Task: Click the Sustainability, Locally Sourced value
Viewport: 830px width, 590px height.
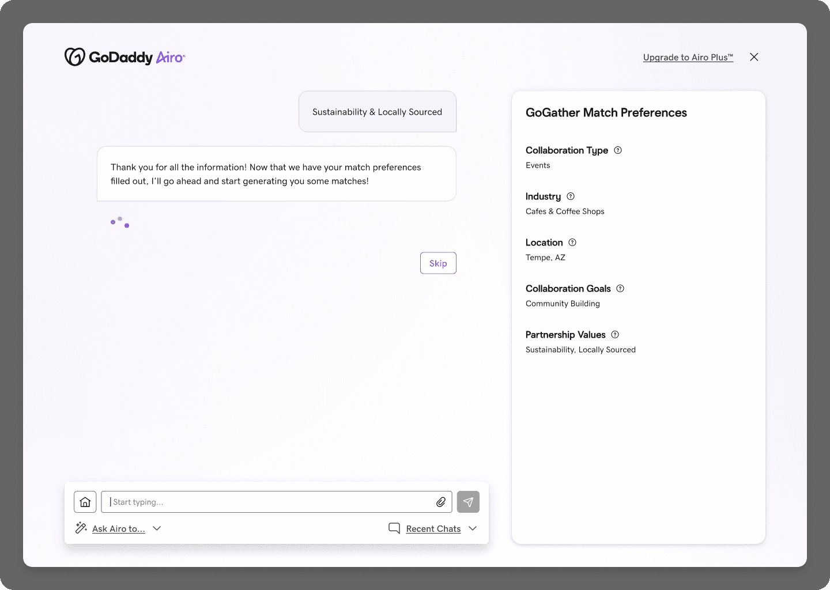Action: click(x=580, y=350)
